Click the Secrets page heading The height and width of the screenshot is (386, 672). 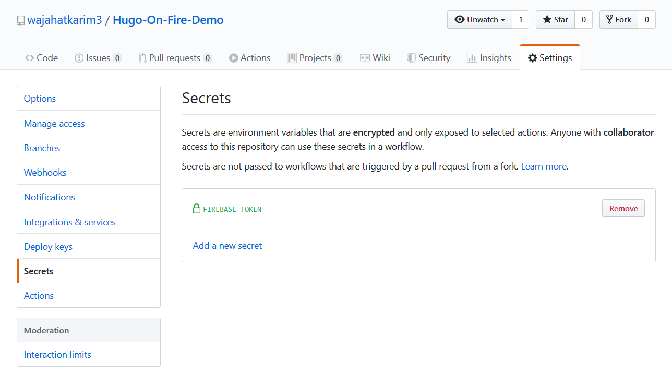[x=206, y=98]
